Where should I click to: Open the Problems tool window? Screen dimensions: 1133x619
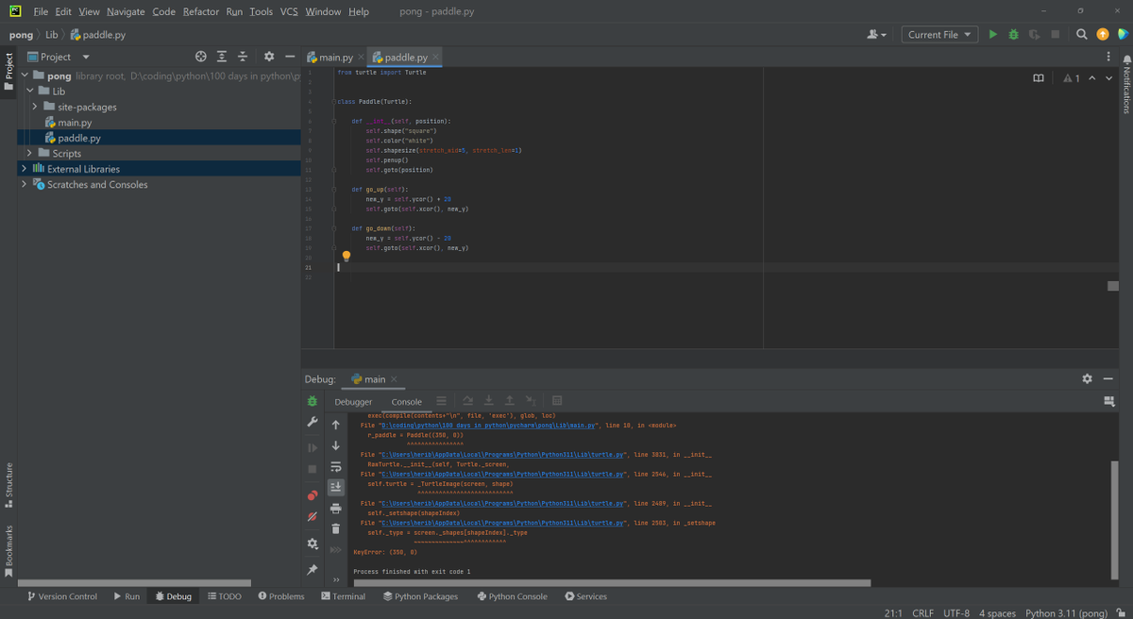pos(280,596)
